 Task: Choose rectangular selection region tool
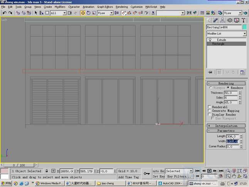click(47, 13)
